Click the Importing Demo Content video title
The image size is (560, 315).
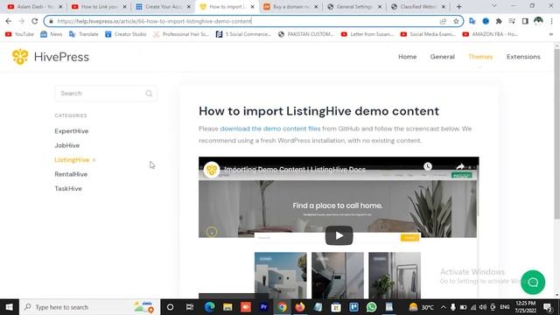(295, 170)
